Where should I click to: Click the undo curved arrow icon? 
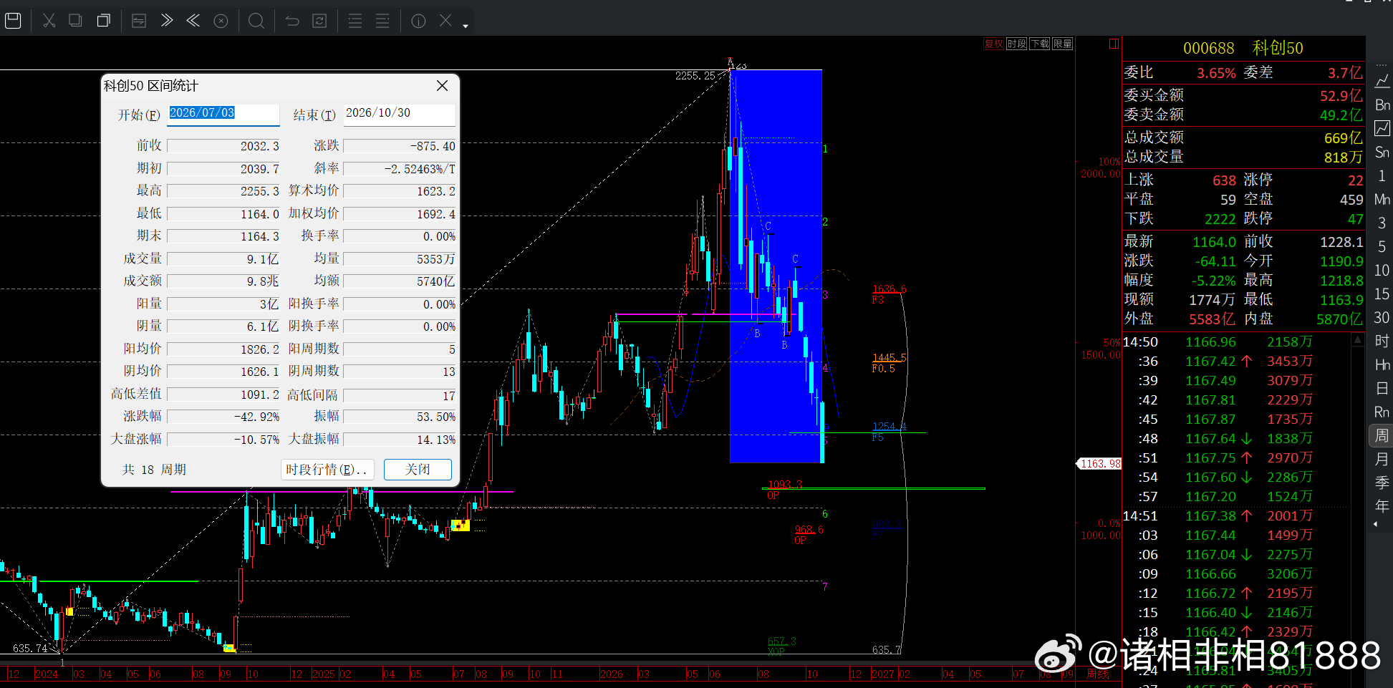[x=292, y=21]
